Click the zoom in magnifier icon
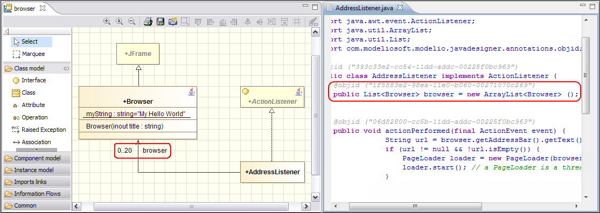Image resolution: width=600 pixels, height=213 pixels. [x=107, y=22]
